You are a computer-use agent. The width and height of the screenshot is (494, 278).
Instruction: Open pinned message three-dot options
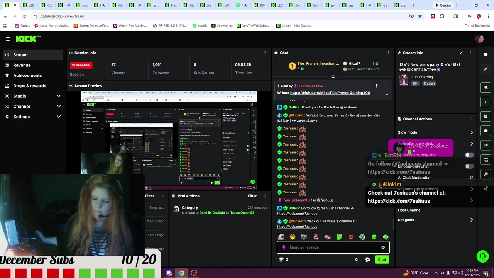[387, 86]
